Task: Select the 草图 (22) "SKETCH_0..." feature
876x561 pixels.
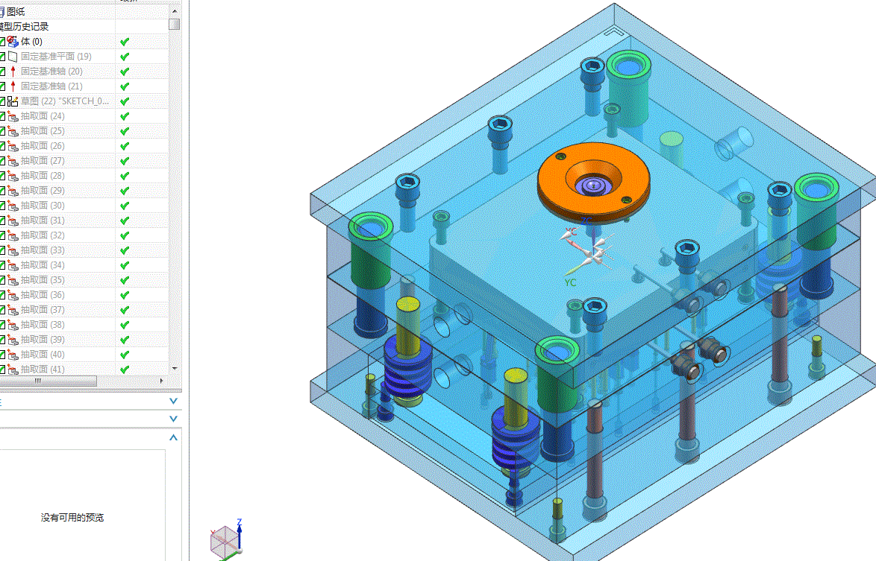Action: [65, 101]
